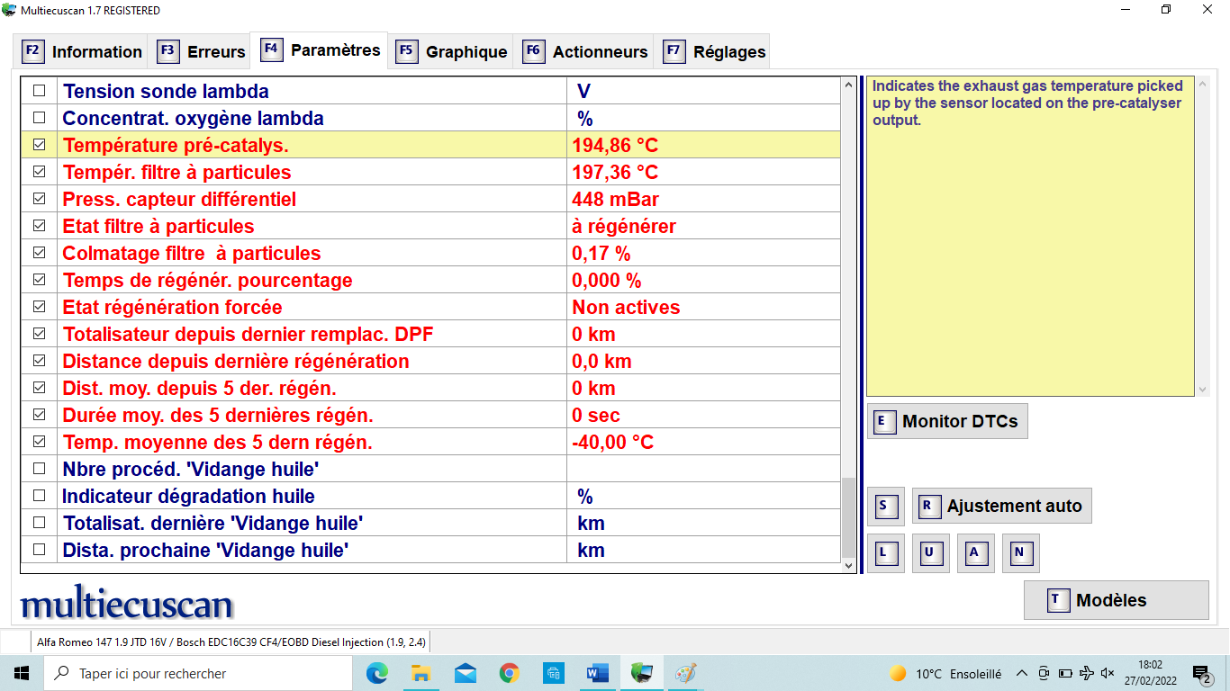The image size is (1230, 691).
Task: Select the F4 Paramètres tab
Action: click(x=320, y=49)
